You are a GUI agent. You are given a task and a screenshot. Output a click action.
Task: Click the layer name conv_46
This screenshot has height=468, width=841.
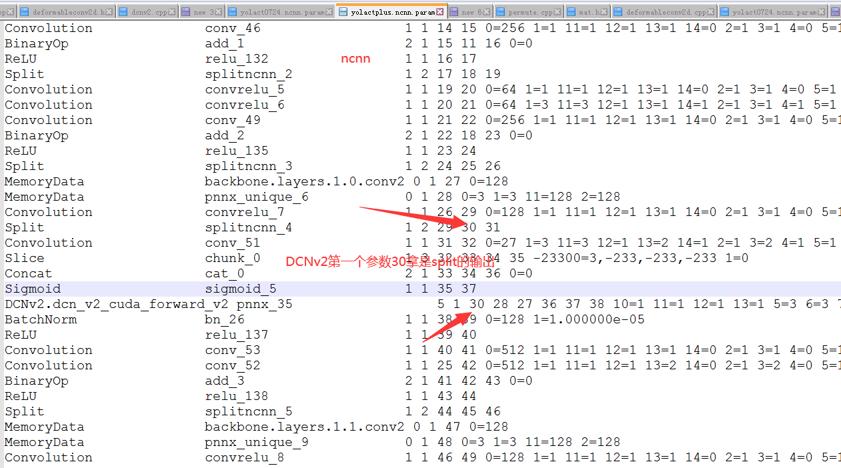(x=233, y=28)
